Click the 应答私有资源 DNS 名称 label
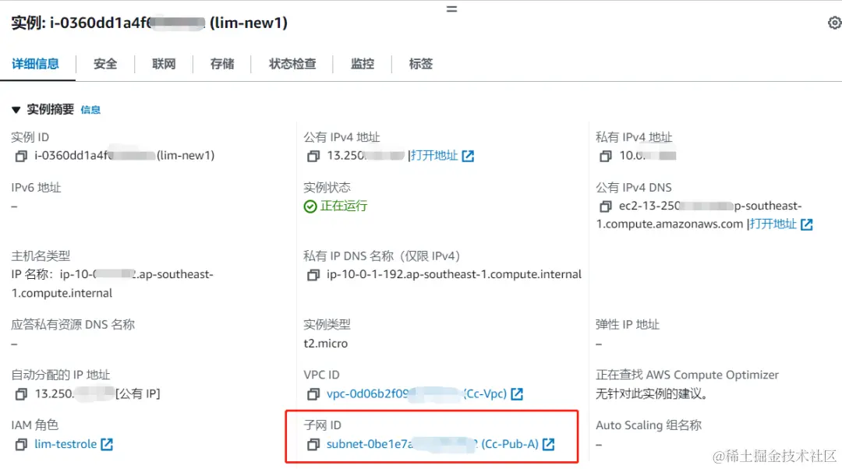 click(73, 324)
